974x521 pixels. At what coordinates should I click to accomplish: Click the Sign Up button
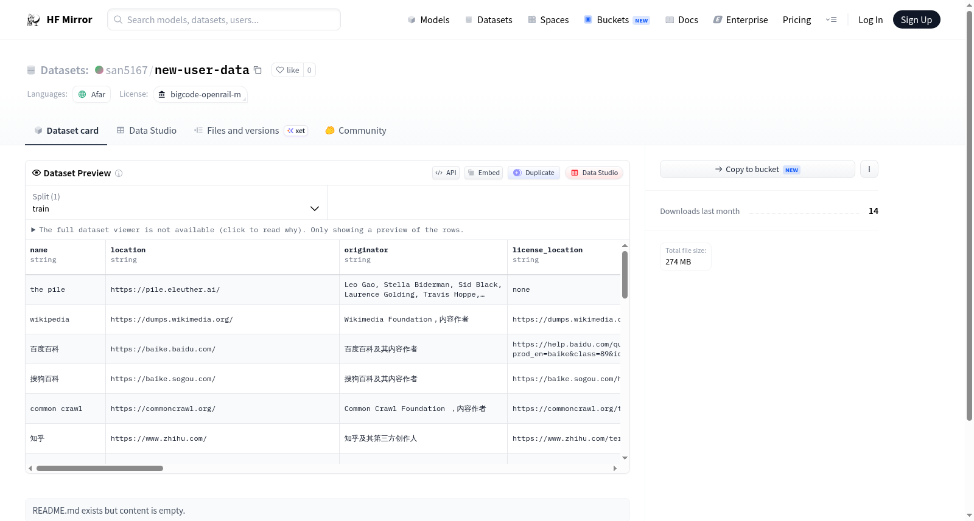click(x=916, y=19)
